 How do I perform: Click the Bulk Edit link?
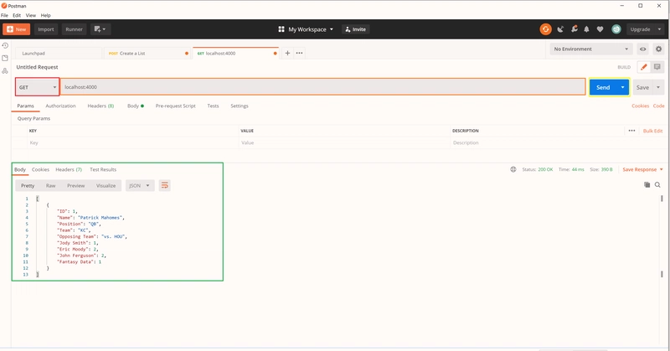pyautogui.click(x=653, y=131)
